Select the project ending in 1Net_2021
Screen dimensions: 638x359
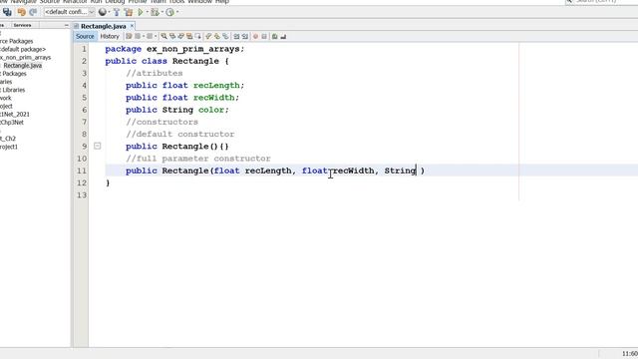[15, 115]
